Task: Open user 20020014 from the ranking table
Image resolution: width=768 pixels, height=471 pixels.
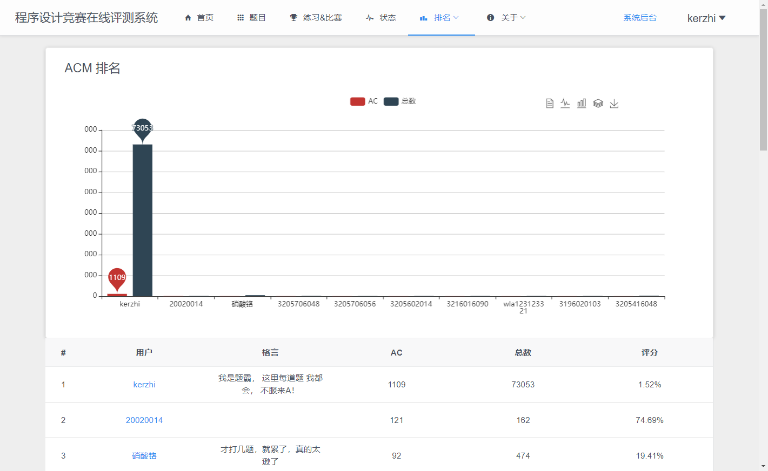Action: pos(144,420)
